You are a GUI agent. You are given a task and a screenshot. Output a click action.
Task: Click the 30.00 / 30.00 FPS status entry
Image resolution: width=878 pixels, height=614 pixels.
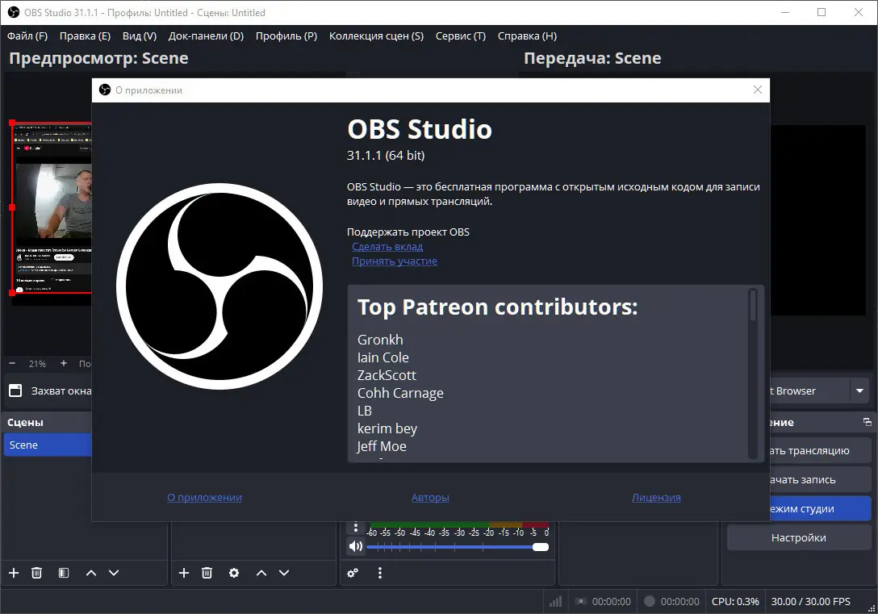(x=811, y=601)
